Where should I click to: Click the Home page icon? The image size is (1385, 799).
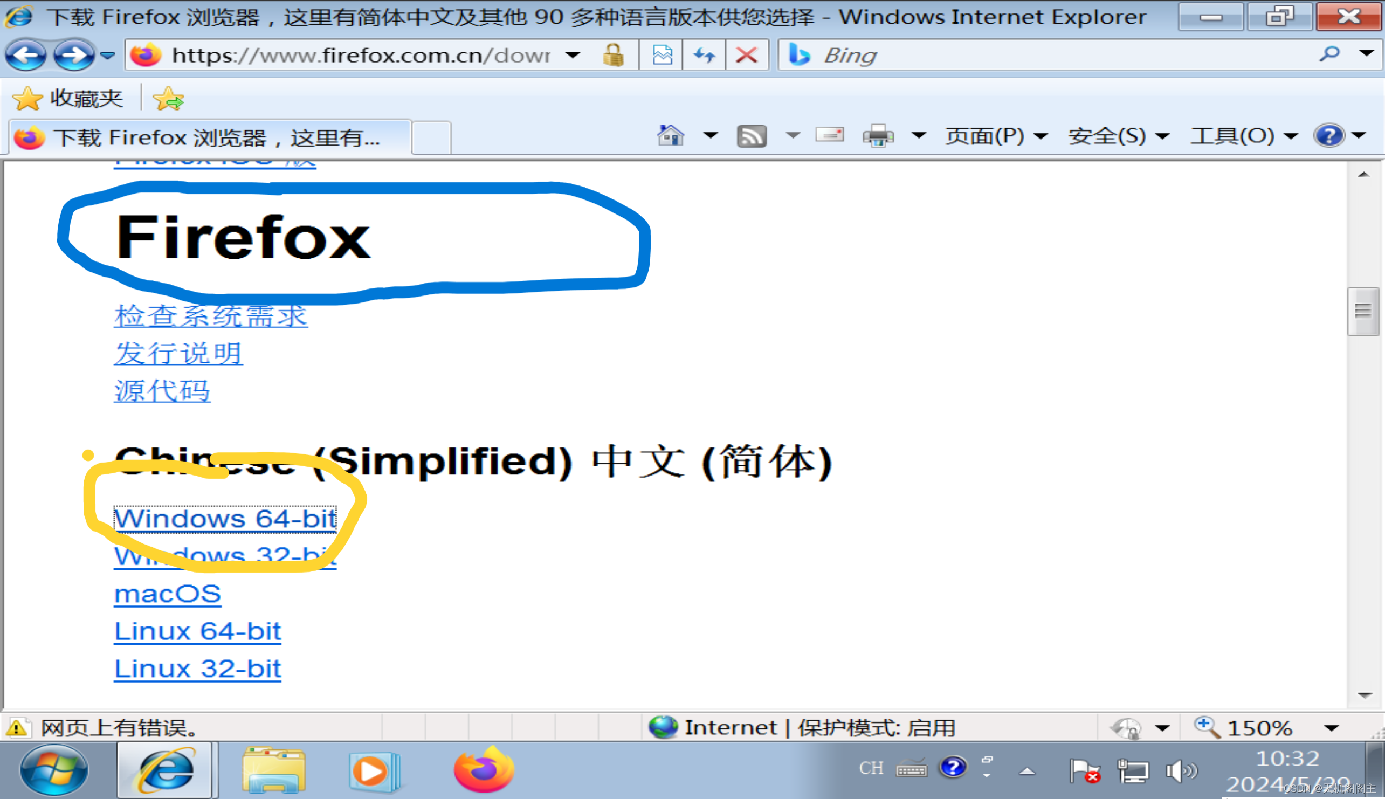coord(670,135)
